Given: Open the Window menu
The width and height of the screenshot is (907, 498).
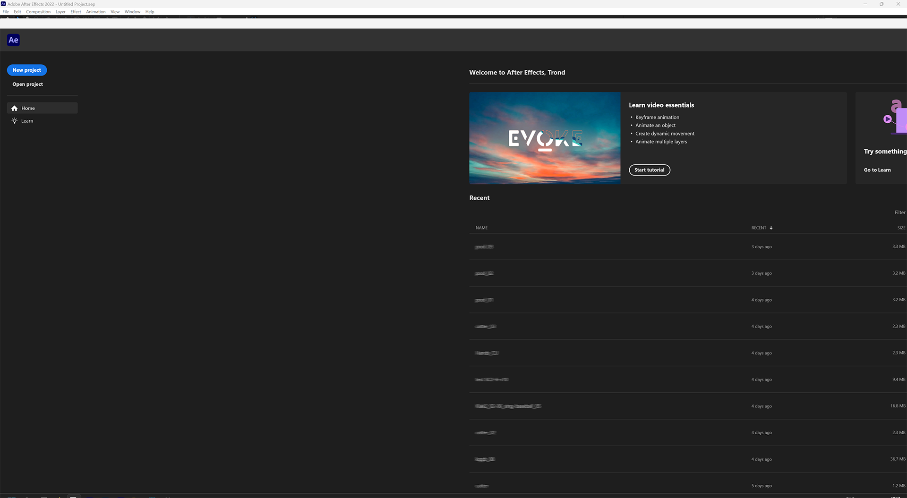Looking at the screenshot, I should point(132,12).
